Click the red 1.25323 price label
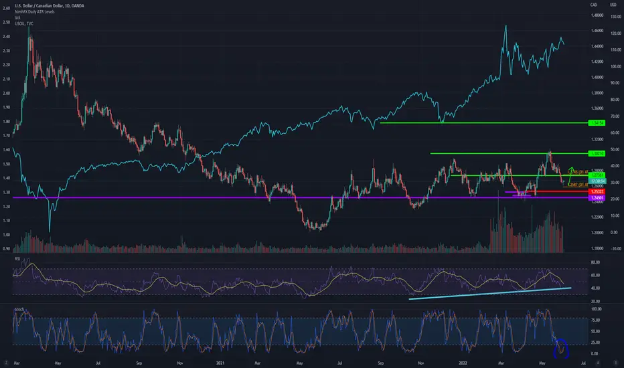 (x=597, y=192)
